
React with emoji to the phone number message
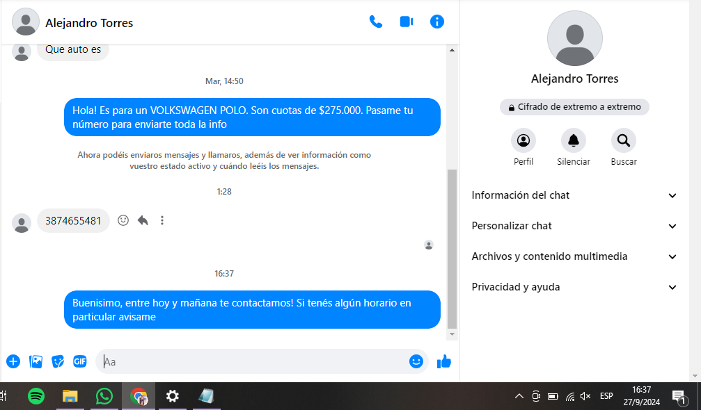[x=123, y=220]
